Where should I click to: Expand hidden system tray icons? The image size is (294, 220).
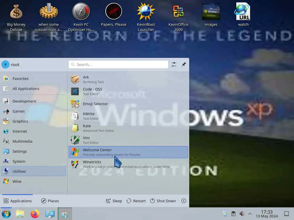click(250, 214)
